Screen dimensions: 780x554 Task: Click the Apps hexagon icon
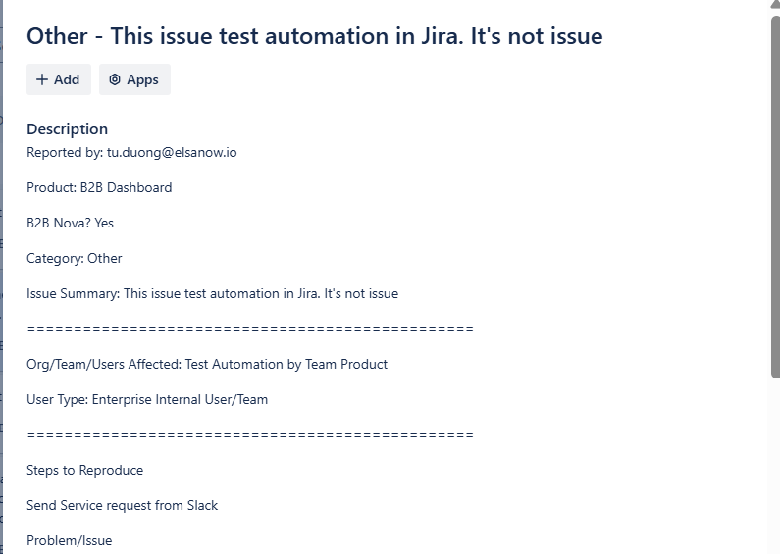tap(115, 79)
